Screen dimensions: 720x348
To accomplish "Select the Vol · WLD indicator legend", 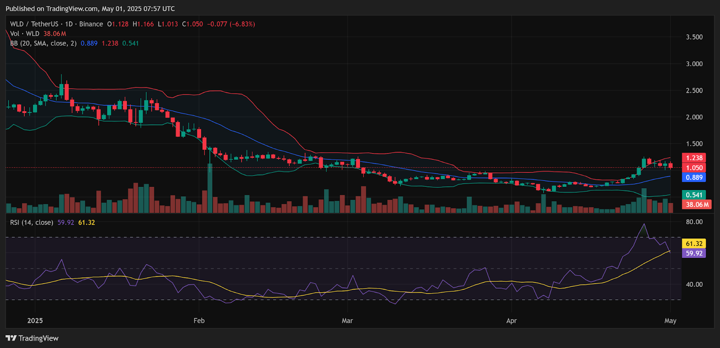I will point(25,34).
